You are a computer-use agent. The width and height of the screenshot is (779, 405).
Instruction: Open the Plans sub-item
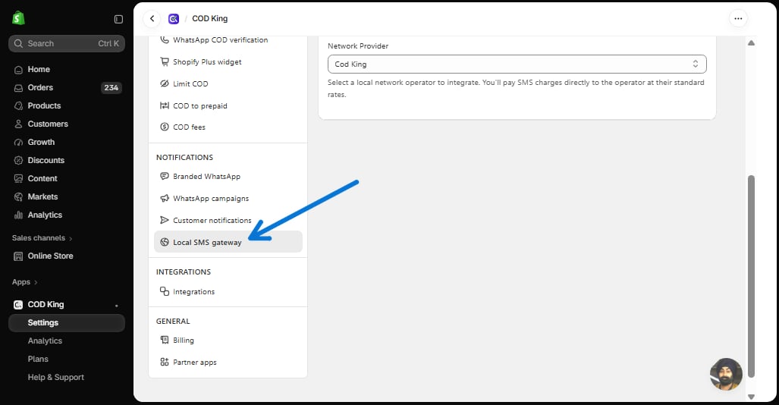(38, 359)
